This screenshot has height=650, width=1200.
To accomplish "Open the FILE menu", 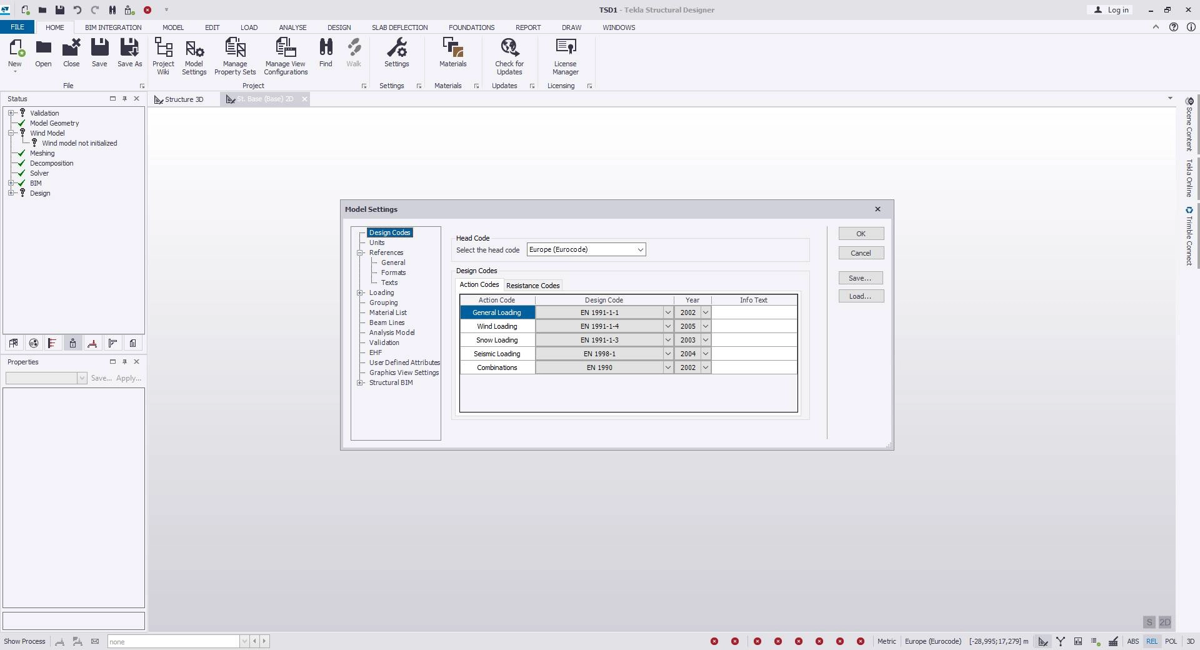I will click(17, 27).
